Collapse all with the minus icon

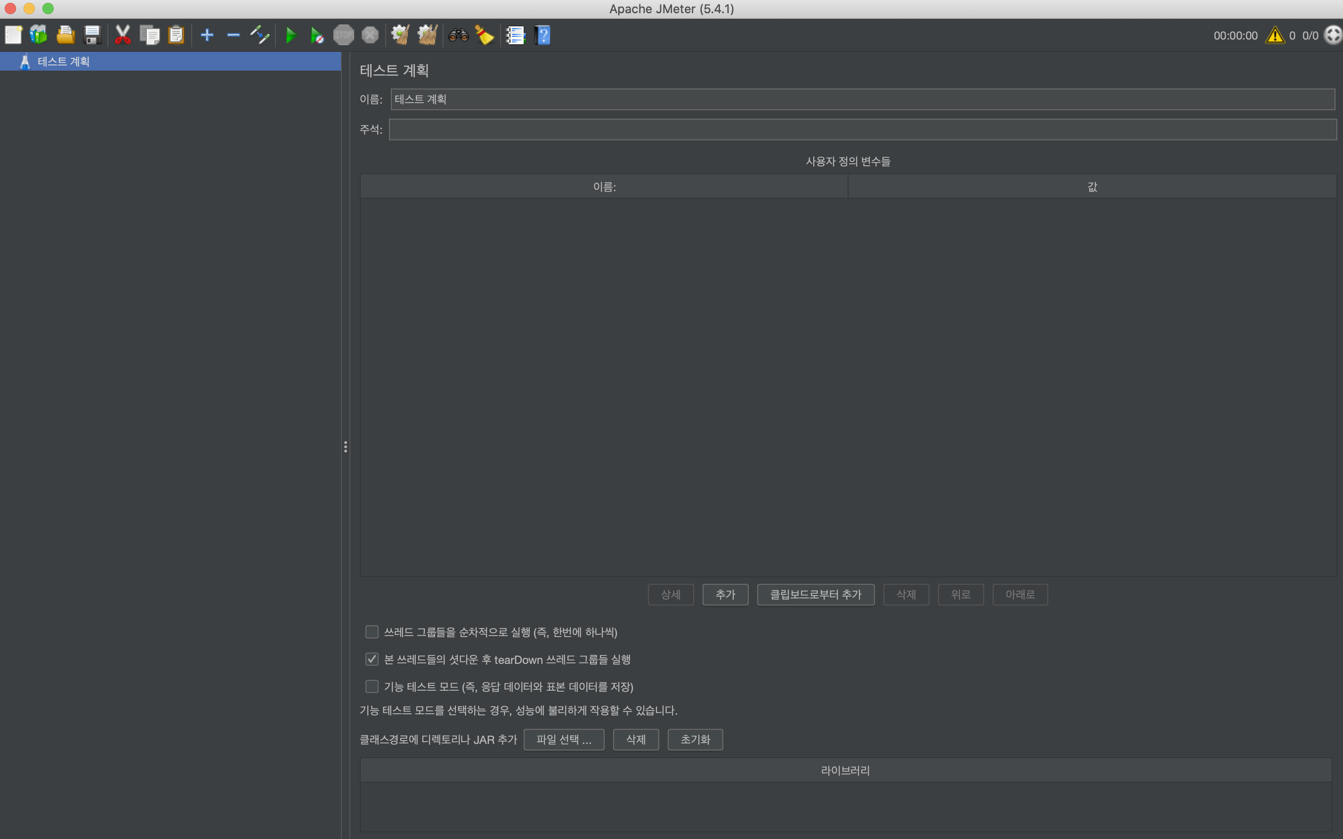(233, 35)
